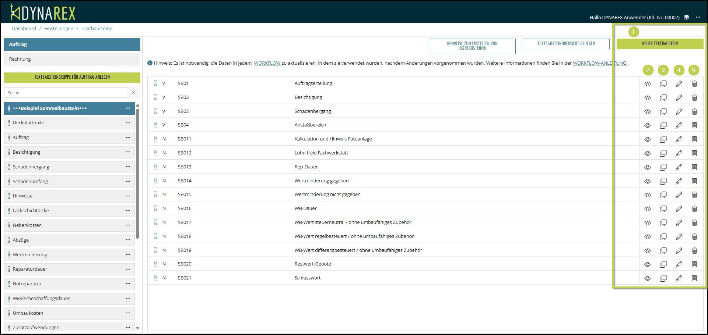View the SB020 Restwert-Gebote text block
Image resolution: width=708 pixels, height=335 pixels.
pyautogui.click(x=647, y=264)
